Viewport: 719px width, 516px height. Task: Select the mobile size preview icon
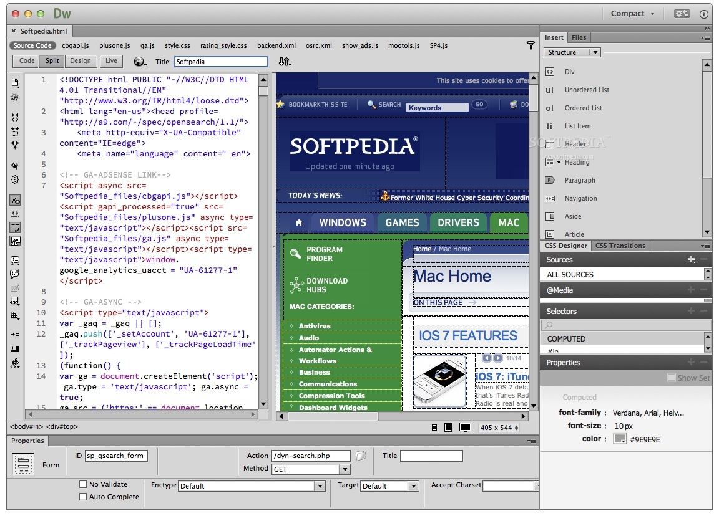pyautogui.click(x=434, y=428)
